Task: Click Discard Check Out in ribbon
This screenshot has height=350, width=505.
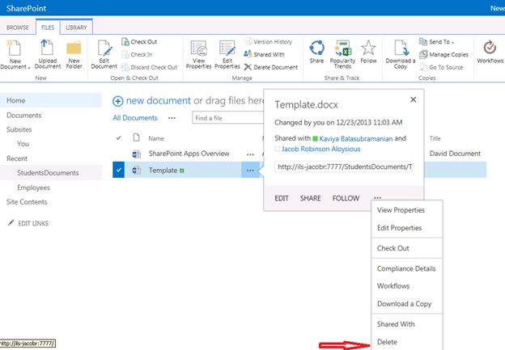Action: (150, 67)
